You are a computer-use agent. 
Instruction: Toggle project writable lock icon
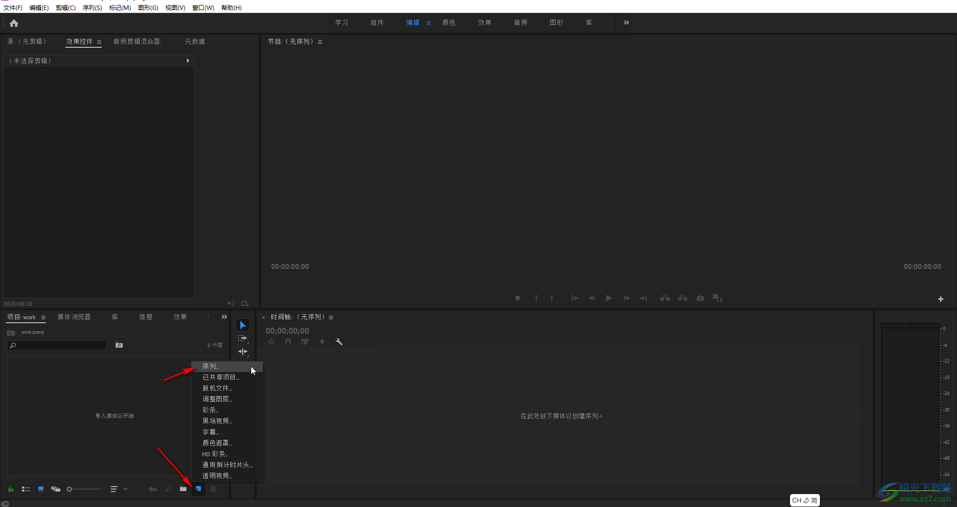coord(10,489)
